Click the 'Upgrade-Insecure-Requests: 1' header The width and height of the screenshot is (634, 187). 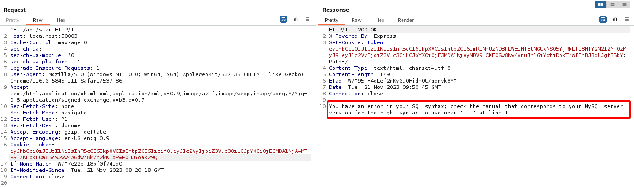55,68
